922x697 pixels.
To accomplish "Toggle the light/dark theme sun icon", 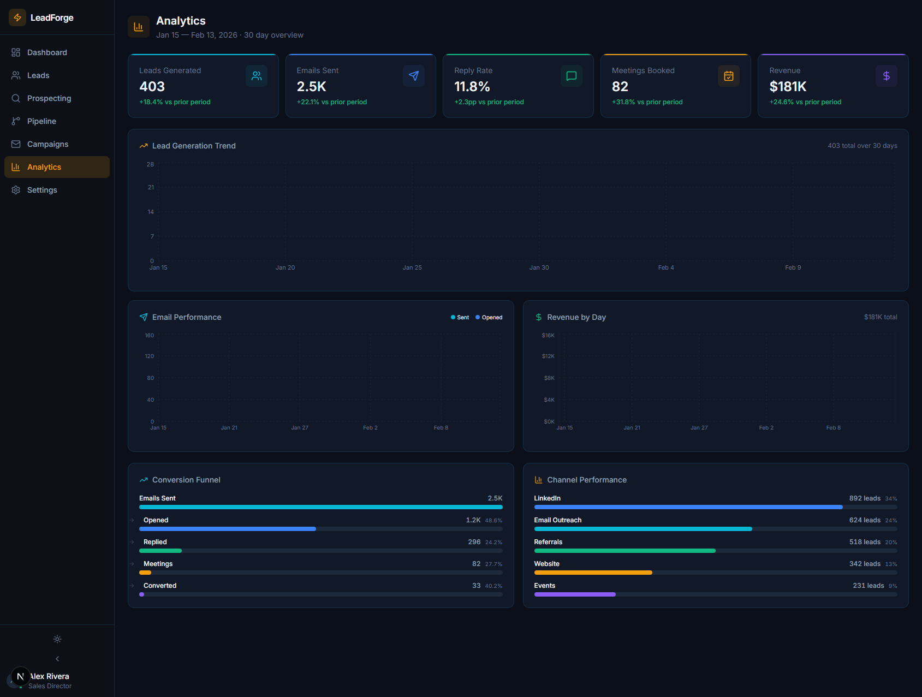I will pos(57,639).
